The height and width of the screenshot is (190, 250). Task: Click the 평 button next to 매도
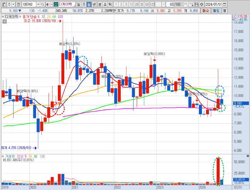pos(225,11)
